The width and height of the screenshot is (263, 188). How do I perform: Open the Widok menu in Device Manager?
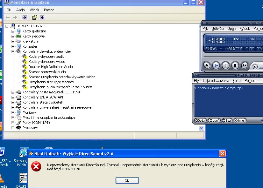(x=34, y=10)
